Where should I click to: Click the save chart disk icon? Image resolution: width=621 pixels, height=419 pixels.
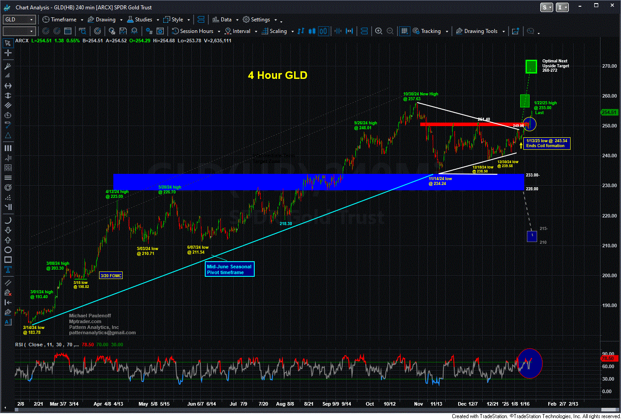(123, 31)
